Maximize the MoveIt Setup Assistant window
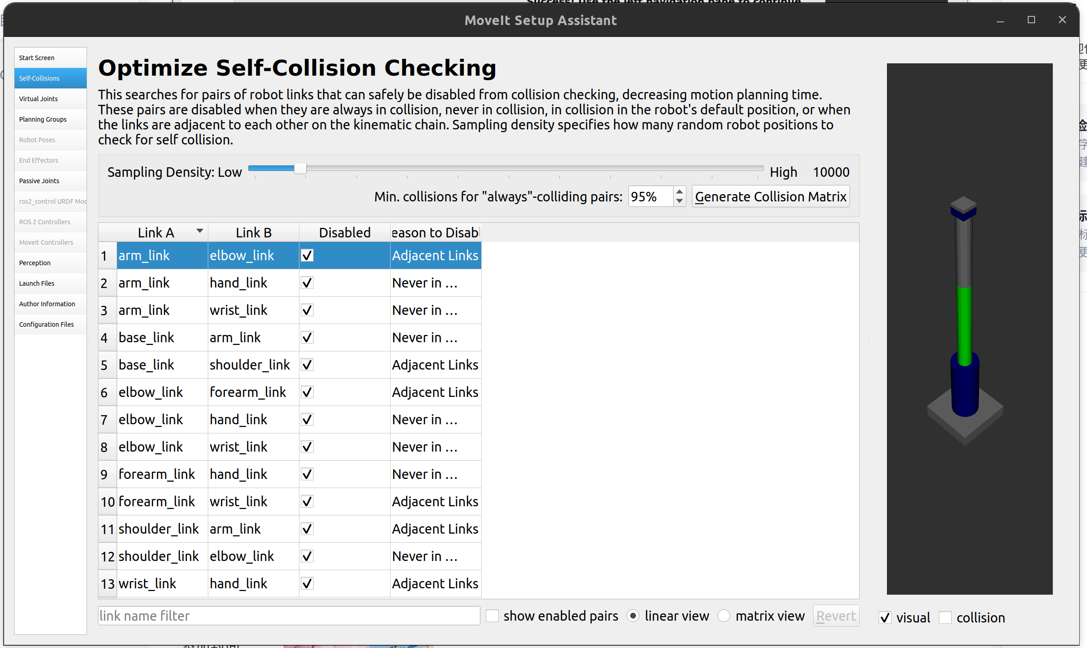This screenshot has height=648, width=1087. point(1031,20)
